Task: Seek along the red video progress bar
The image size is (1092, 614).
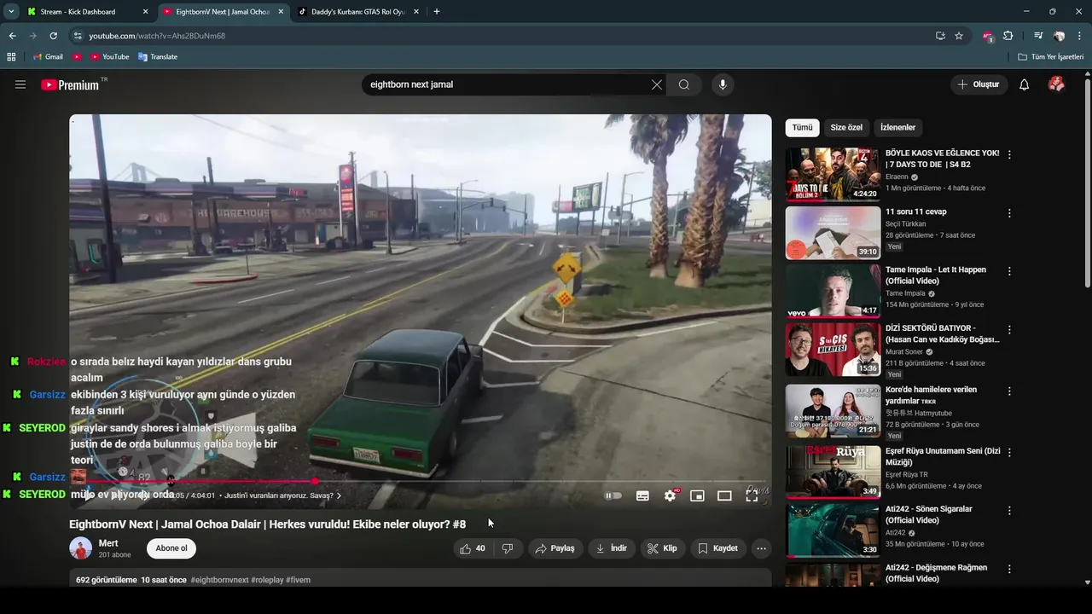Action: (421, 481)
